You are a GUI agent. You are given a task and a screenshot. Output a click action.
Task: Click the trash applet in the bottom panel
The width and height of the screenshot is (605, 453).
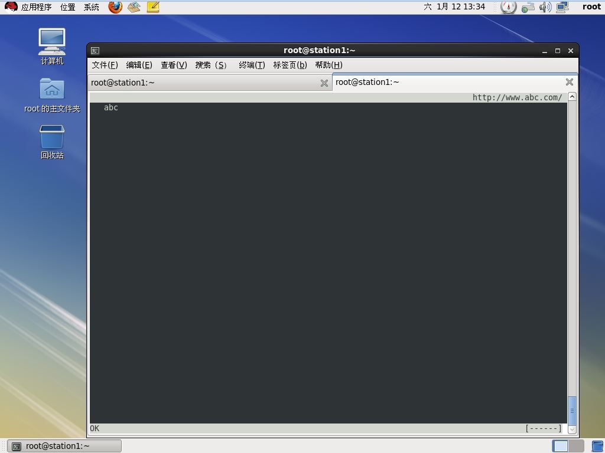pyautogui.click(x=597, y=447)
